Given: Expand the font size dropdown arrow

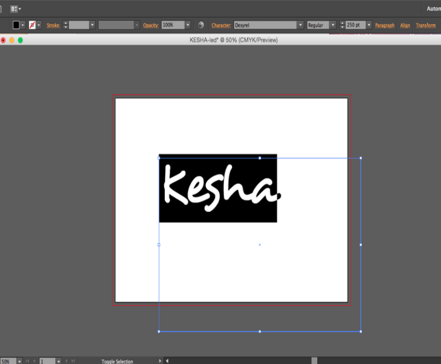Looking at the screenshot, I should pyautogui.click(x=369, y=25).
